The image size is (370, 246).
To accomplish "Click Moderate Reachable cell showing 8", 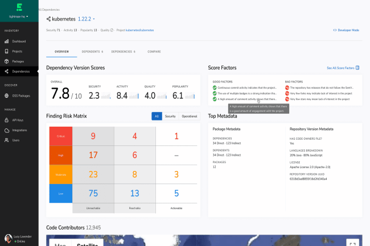I will click(135, 174).
